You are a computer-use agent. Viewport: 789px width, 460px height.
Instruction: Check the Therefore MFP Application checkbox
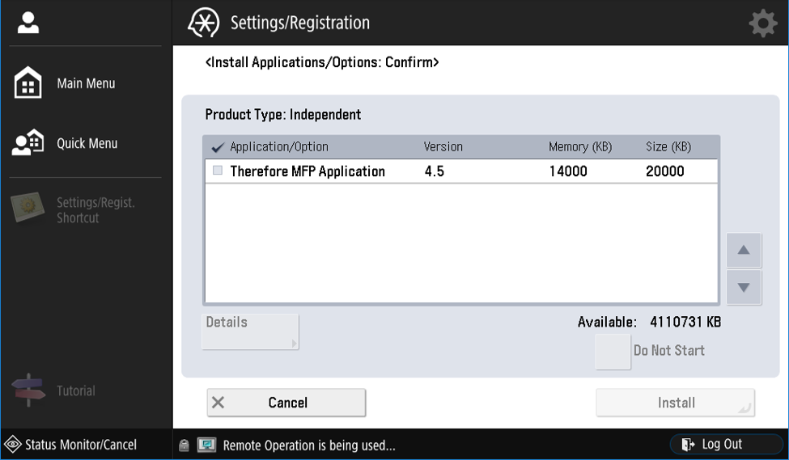[x=218, y=171]
